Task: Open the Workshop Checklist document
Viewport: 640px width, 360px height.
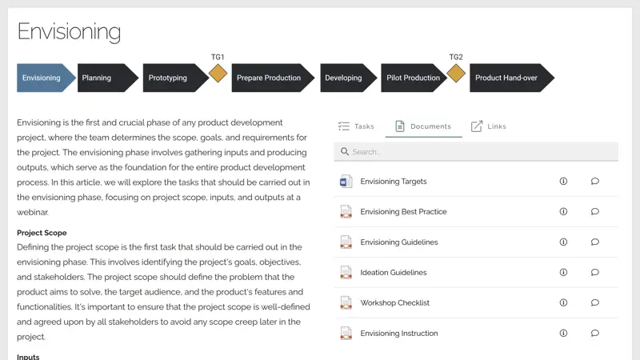Action: click(394, 302)
